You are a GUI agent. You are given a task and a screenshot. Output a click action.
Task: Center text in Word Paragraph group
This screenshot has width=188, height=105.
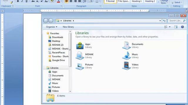pyautogui.click(x=71, y=1)
